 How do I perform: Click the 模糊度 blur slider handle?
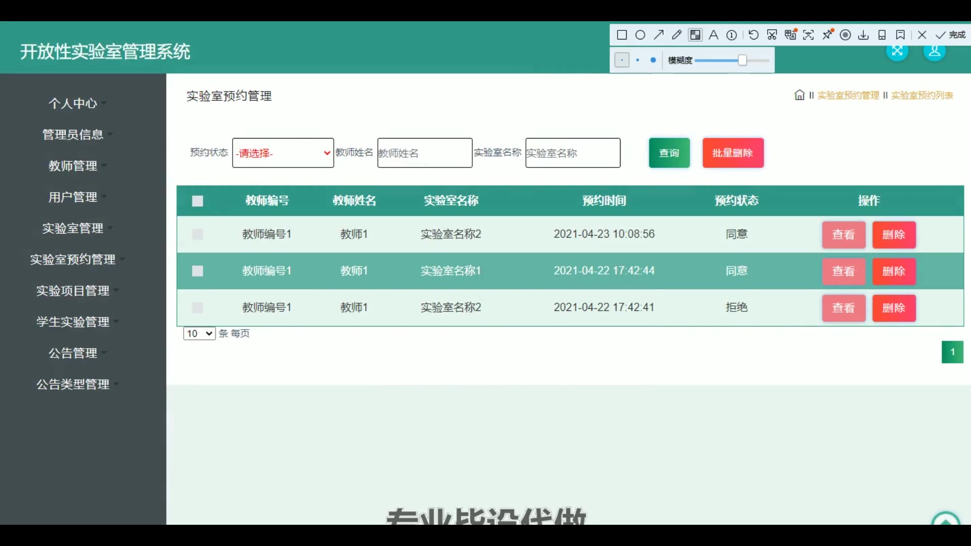coord(742,60)
